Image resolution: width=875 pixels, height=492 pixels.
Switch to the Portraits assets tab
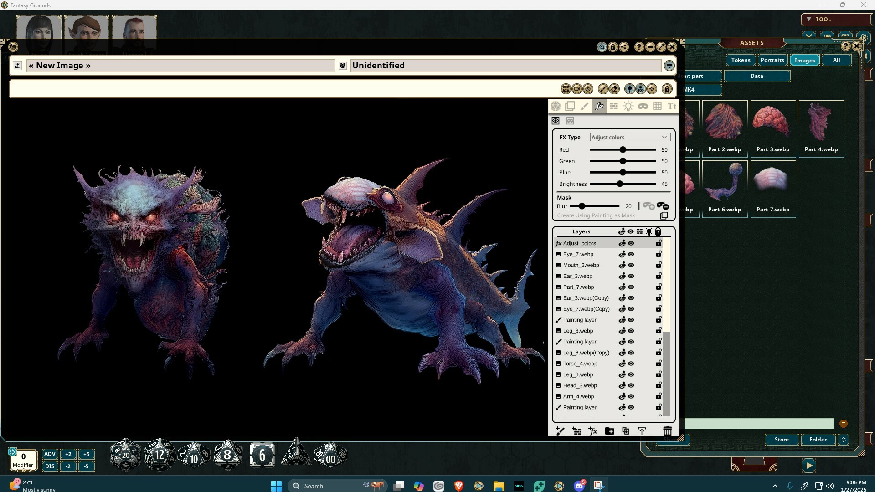coord(772,60)
